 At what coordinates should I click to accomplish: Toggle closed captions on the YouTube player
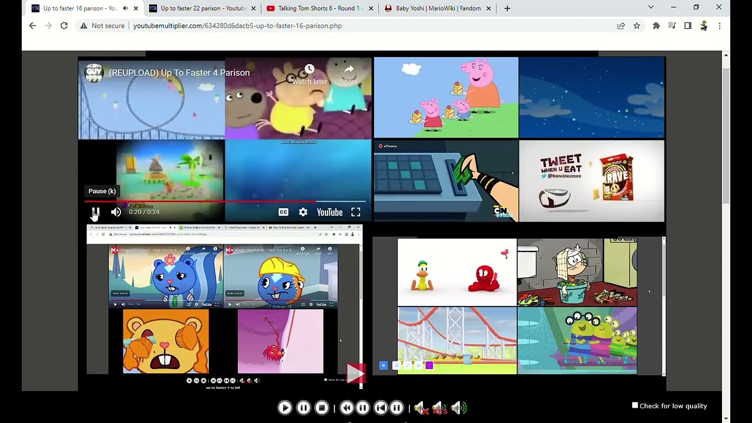283,212
